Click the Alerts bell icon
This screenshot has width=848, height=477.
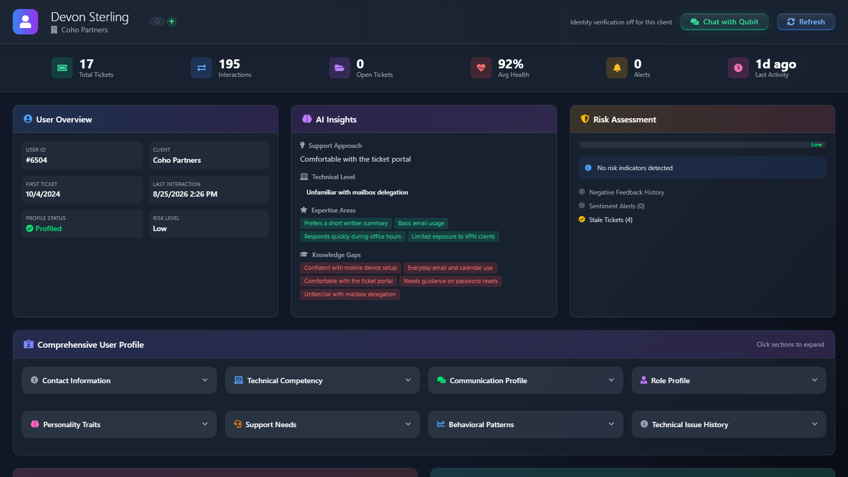click(x=617, y=68)
